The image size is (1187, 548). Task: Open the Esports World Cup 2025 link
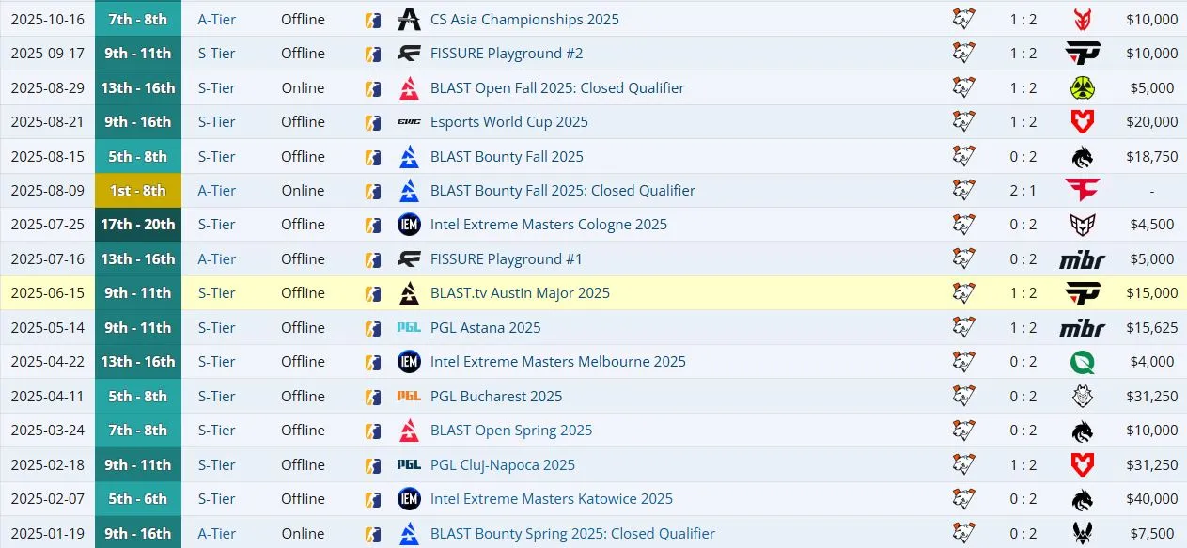click(509, 122)
